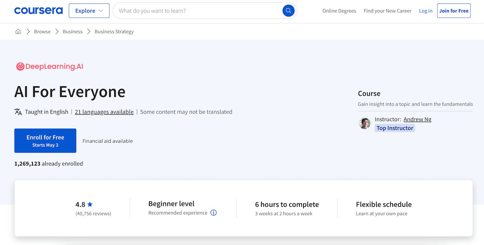Open Browse breadcrumb
Viewport: 484px width, 245px height.
(x=42, y=31)
